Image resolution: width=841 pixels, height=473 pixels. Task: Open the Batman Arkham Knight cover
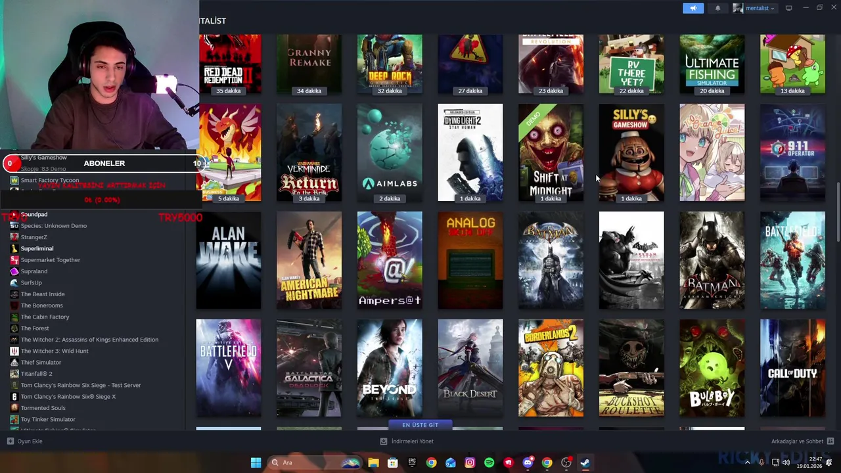point(712,260)
